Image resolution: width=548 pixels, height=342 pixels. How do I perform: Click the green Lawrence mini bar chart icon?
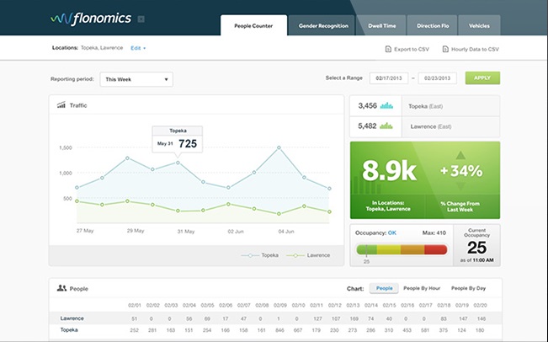387,126
